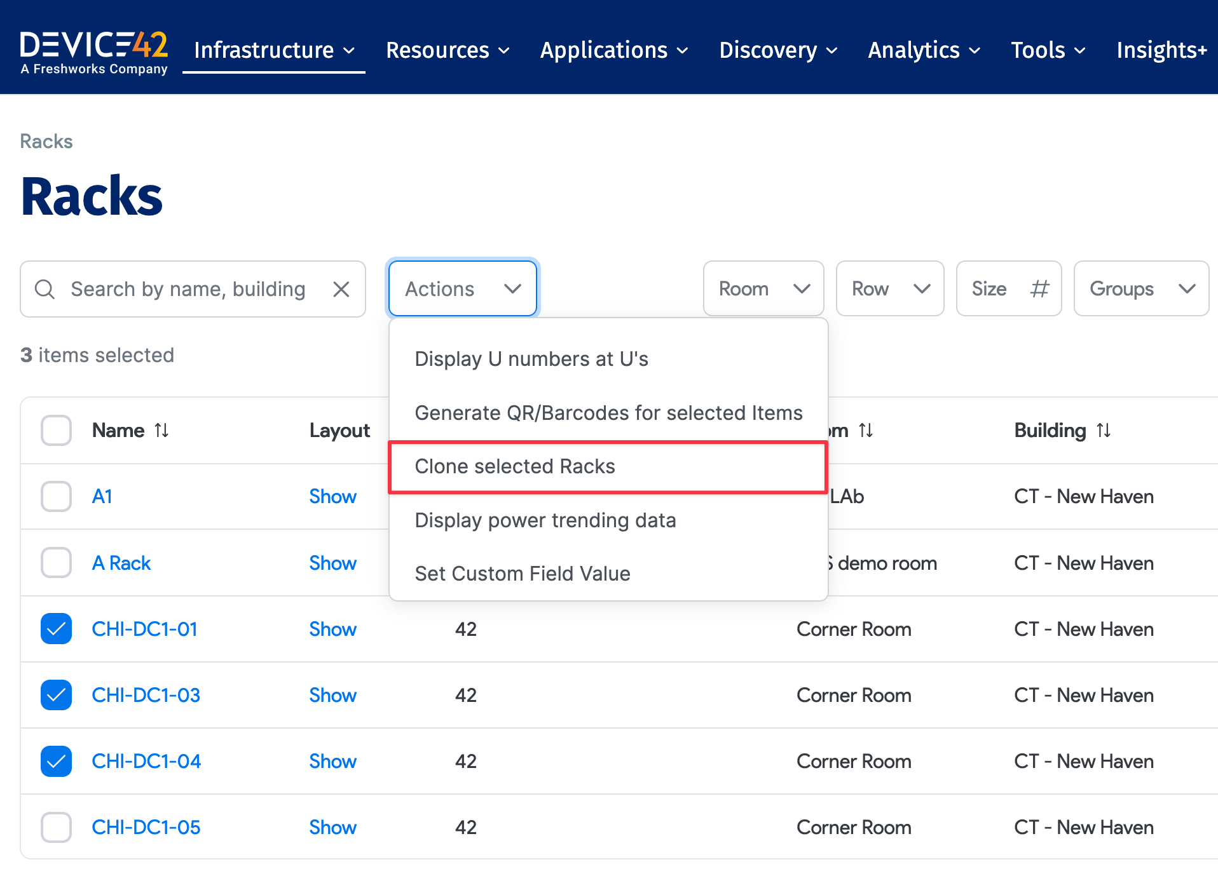Click the search magnifier icon
This screenshot has width=1218, height=869.
44,289
